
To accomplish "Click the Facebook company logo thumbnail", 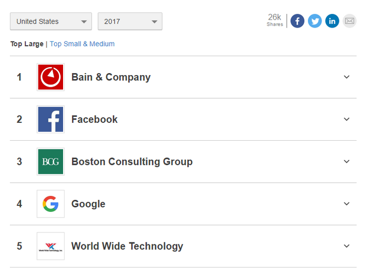I will 51,119.
